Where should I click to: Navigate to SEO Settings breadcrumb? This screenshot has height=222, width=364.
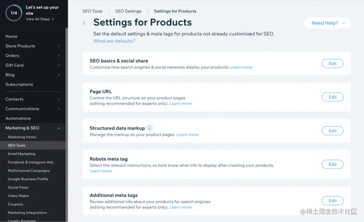click(128, 11)
